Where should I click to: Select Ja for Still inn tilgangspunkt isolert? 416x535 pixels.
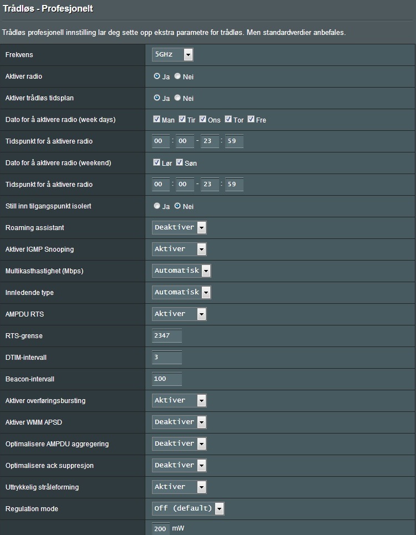pyautogui.click(x=156, y=206)
